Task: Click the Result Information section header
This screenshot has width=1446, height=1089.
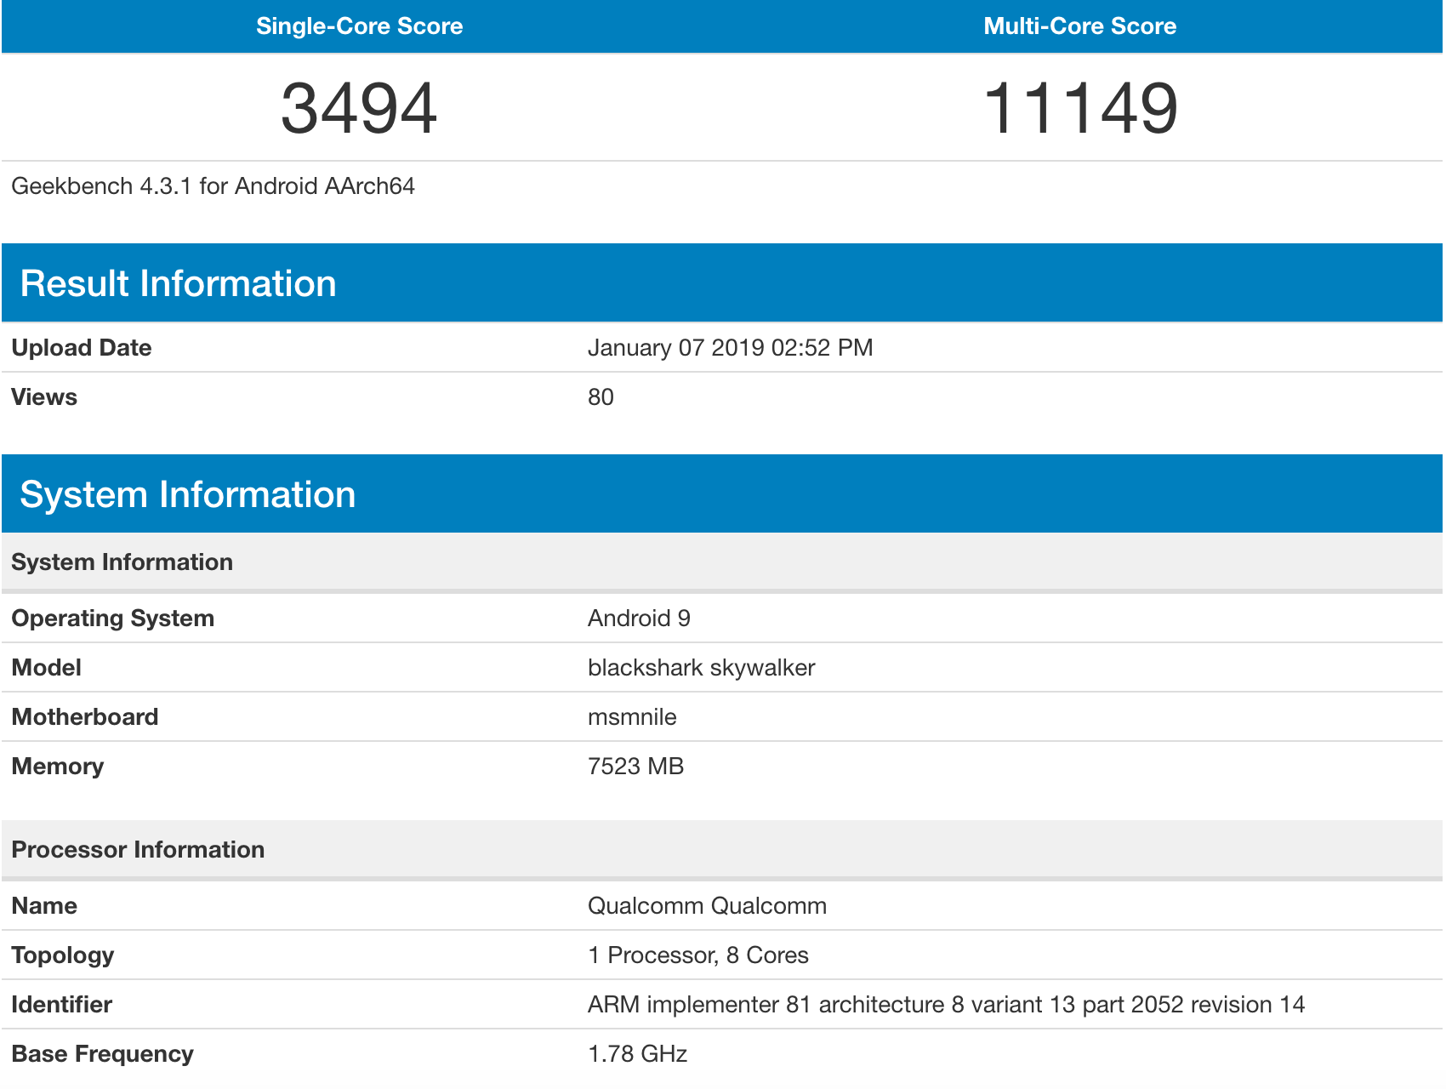Action: pos(178,283)
